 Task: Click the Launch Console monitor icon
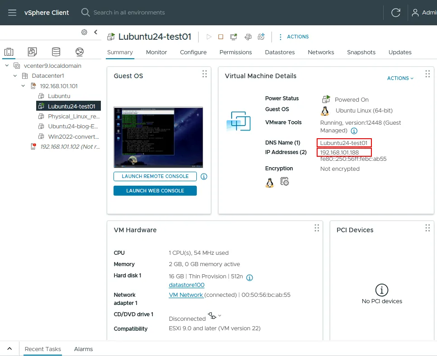233,37
